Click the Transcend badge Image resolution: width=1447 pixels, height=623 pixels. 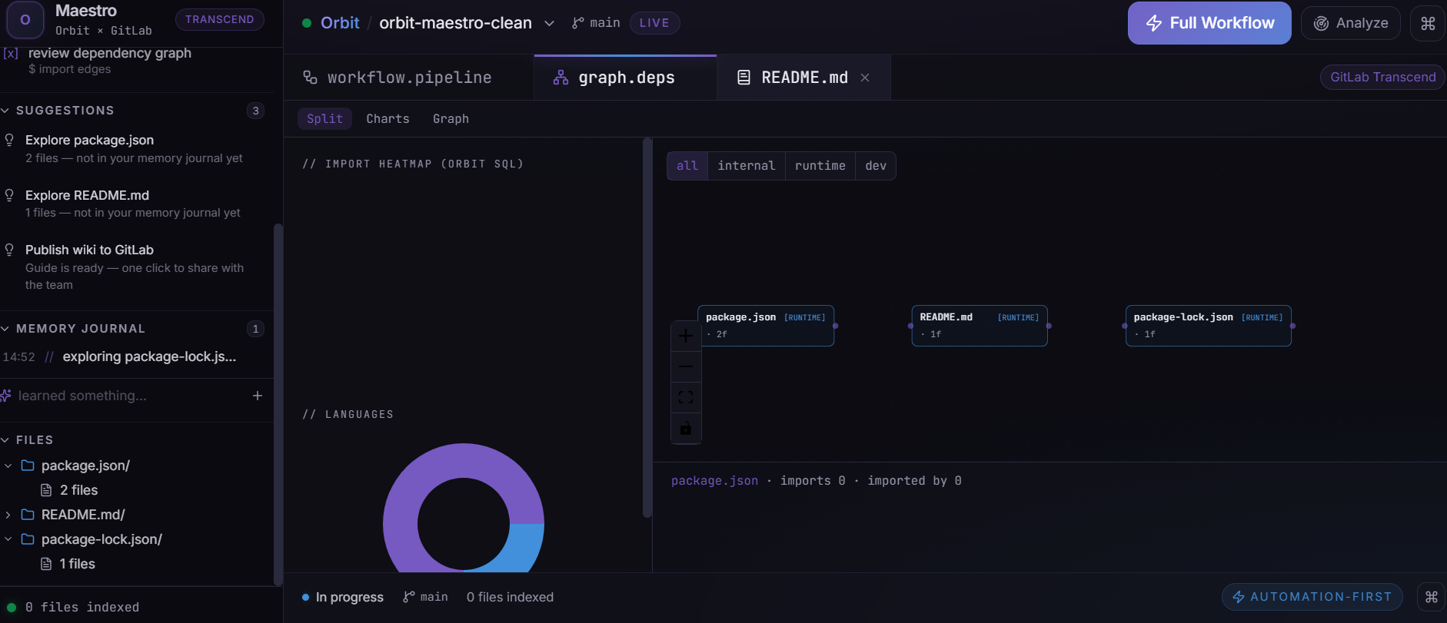pyautogui.click(x=219, y=19)
